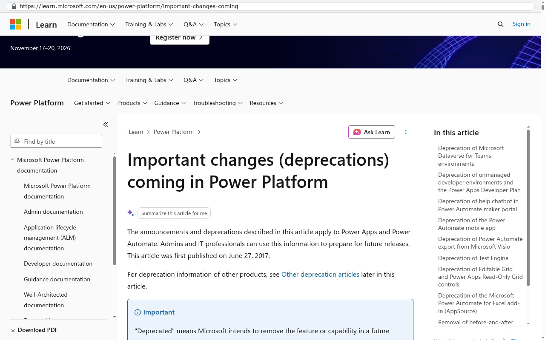Click Summarize this article for me
This screenshot has width=545, height=340.
coord(174,213)
